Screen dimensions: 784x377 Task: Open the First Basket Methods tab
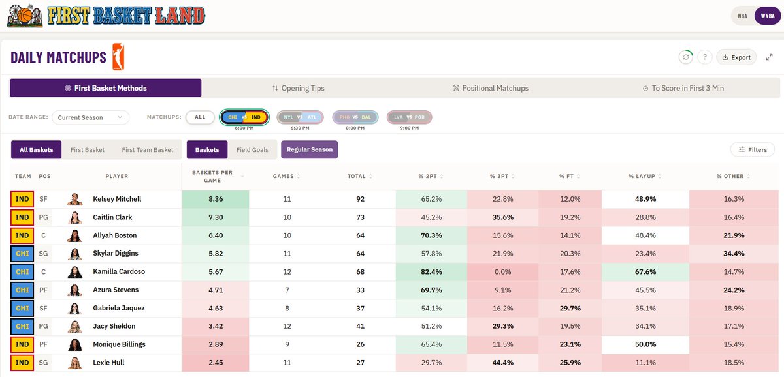point(106,88)
